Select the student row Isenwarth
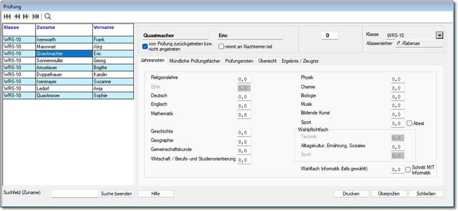 (x=68, y=39)
